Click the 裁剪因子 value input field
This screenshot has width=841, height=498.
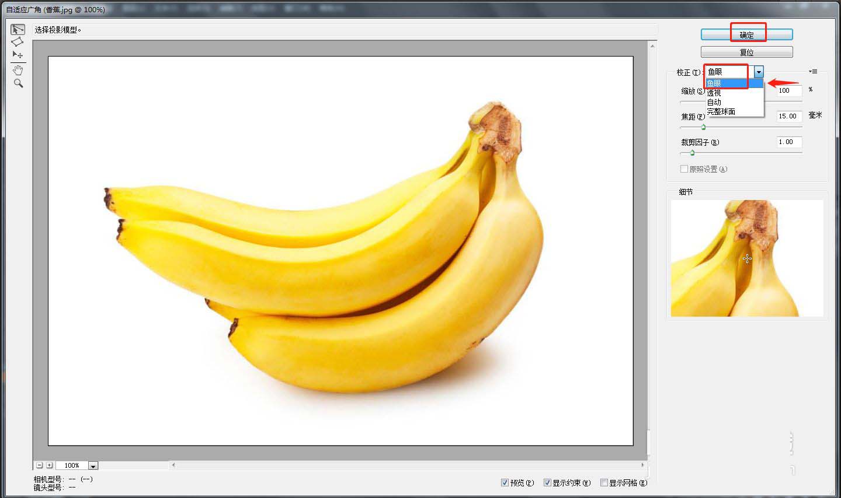pyautogui.click(x=789, y=142)
